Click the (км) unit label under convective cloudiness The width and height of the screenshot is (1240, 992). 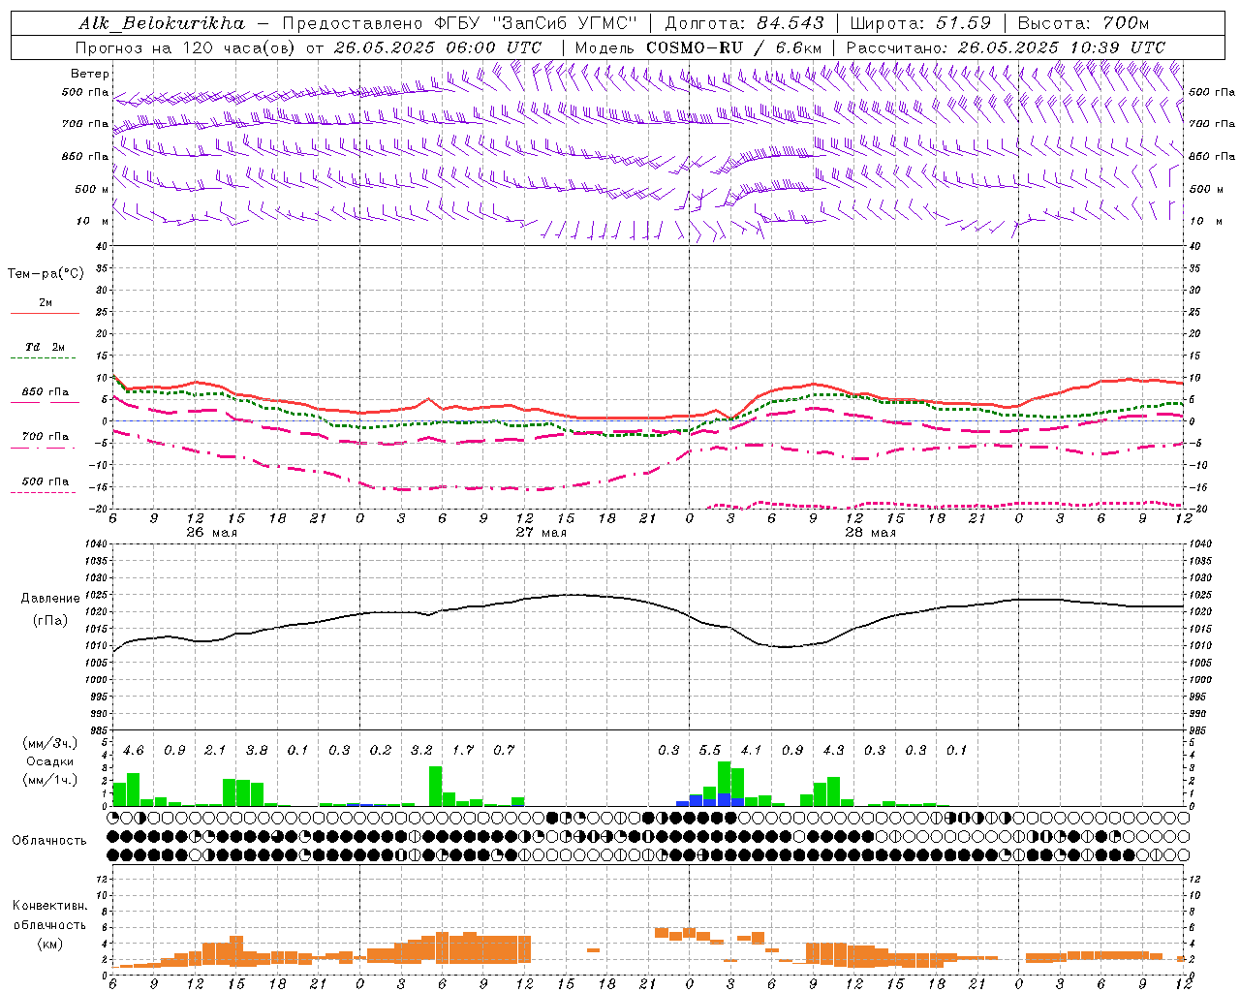click(x=49, y=943)
